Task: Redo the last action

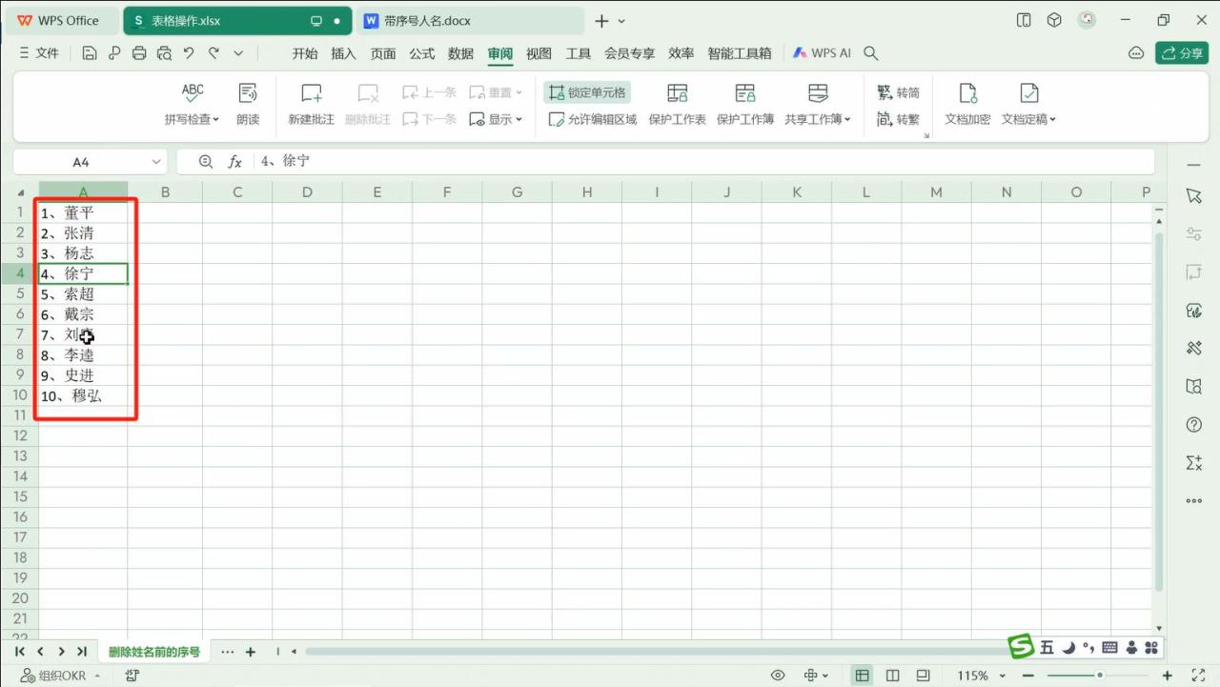Action: (x=213, y=53)
